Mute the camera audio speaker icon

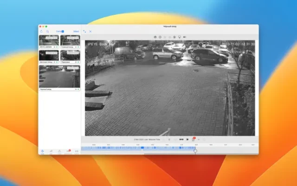pos(185,37)
